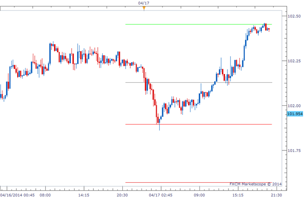Click the 102.25 price axis label
This screenshot has width=306, height=199.
[x=294, y=61]
